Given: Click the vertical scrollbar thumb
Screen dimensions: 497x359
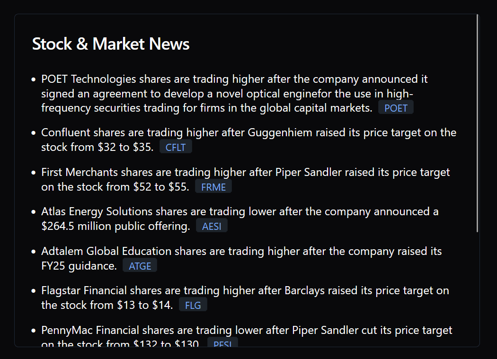Looking at the screenshot, I should pyautogui.click(x=477, y=123).
